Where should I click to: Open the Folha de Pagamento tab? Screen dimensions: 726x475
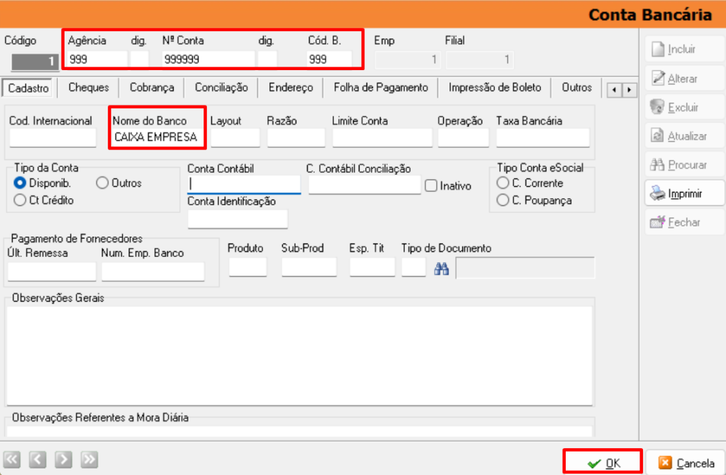pyautogui.click(x=381, y=88)
